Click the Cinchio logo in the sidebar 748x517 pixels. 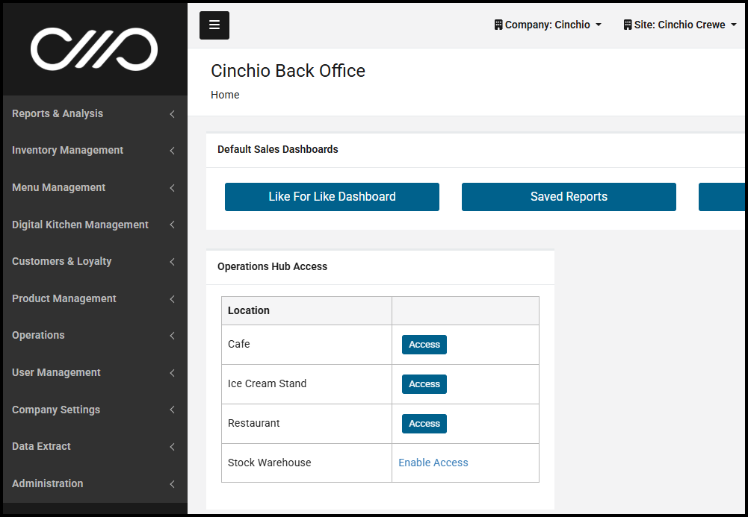(94, 49)
